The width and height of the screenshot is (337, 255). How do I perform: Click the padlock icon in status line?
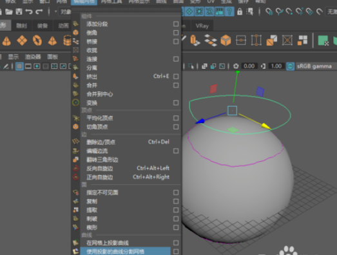pyautogui.click(x=240, y=12)
